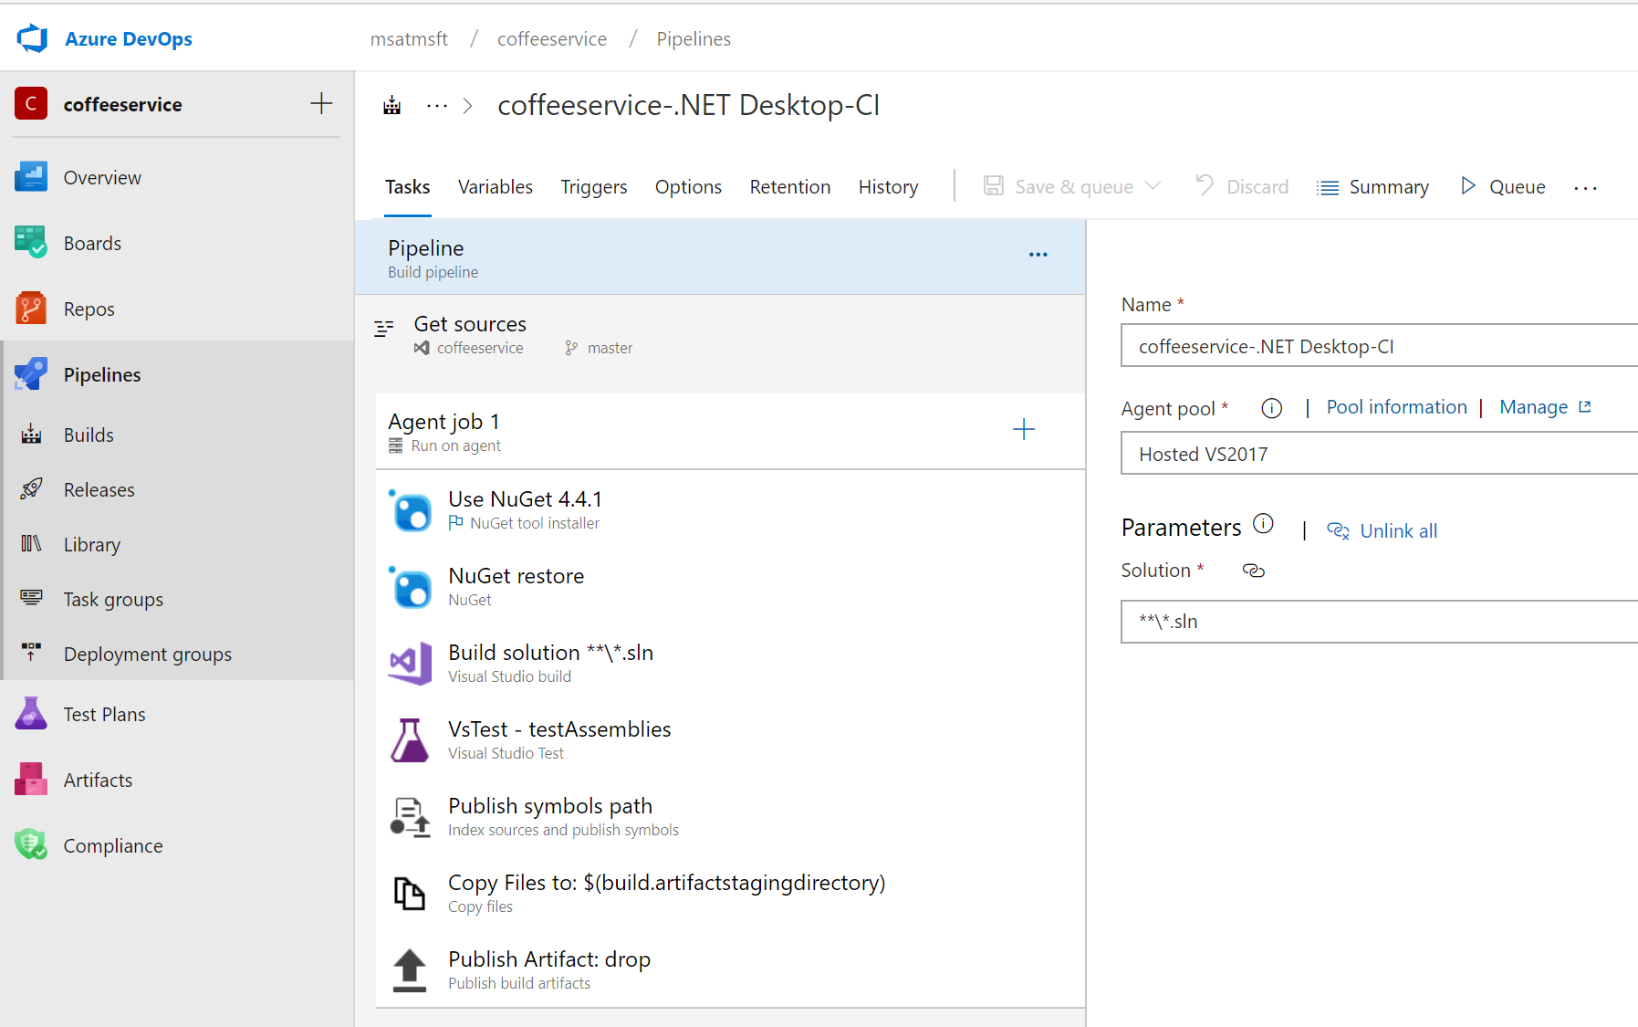This screenshot has width=1638, height=1027.
Task: Open toolbar more actions ellipsis
Action: click(1586, 188)
